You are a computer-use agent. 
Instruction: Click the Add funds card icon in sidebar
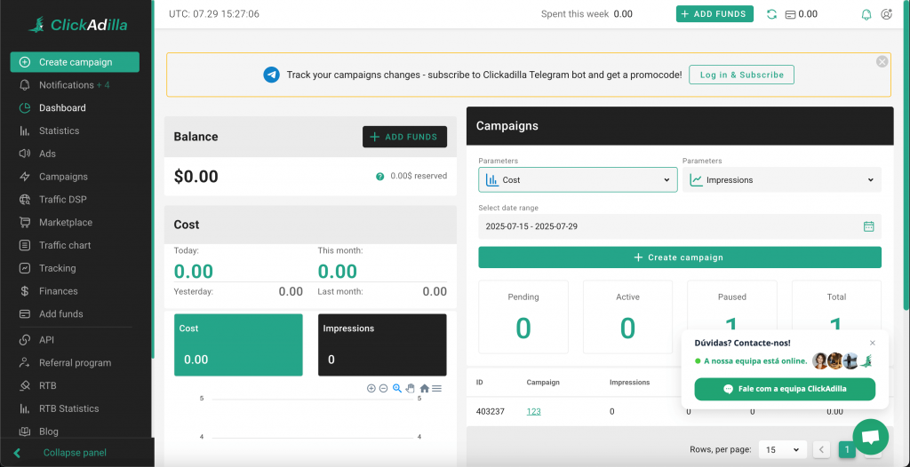coord(24,313)
